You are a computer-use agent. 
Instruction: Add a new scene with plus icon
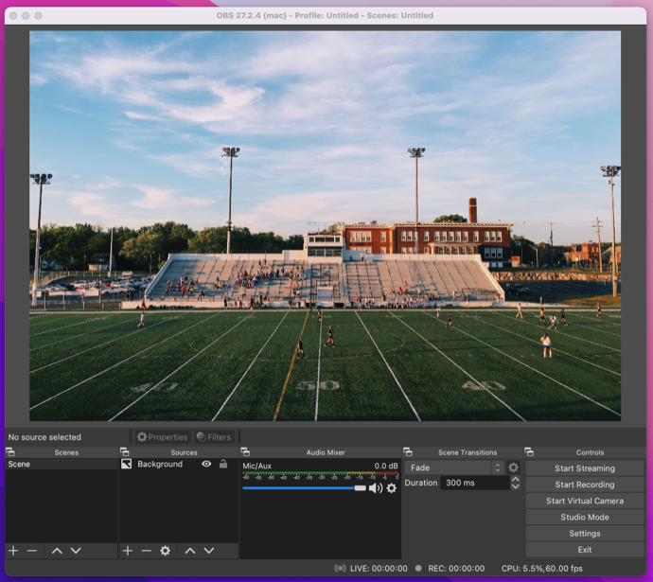coord(13,551)
